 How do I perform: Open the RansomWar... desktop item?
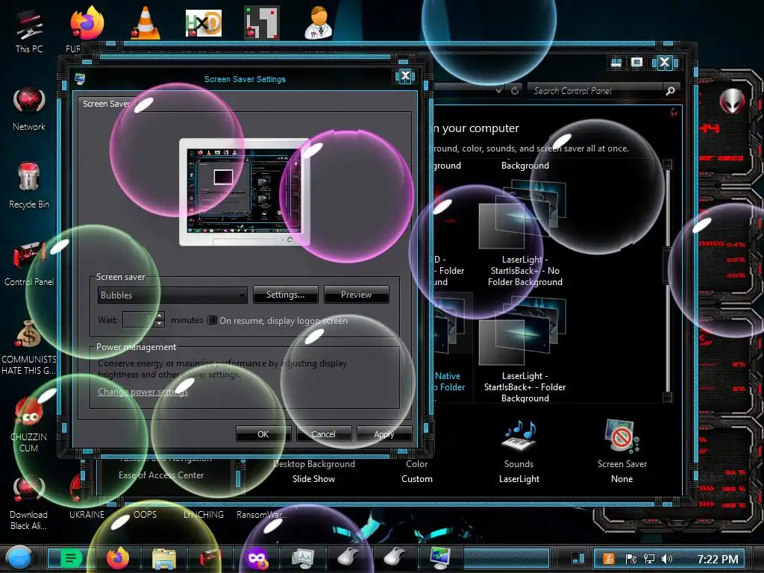coord(262,515)
